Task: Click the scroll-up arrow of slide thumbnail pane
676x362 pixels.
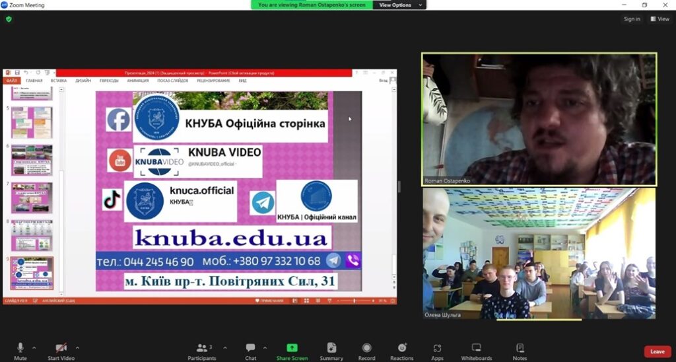Action: [61, 89]
